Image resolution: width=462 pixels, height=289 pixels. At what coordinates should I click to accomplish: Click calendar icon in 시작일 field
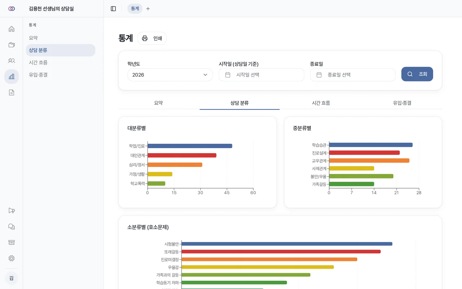click(x=228, y=75)
